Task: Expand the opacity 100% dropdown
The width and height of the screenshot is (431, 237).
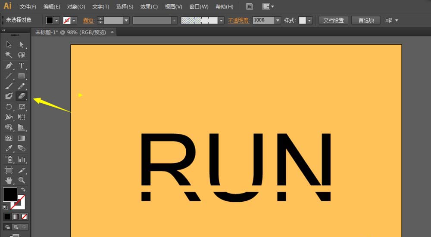Action: [278, 20]
